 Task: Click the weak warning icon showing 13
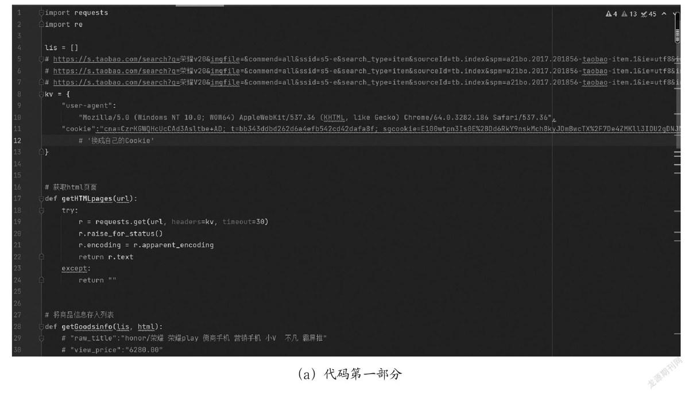[629, 14]
